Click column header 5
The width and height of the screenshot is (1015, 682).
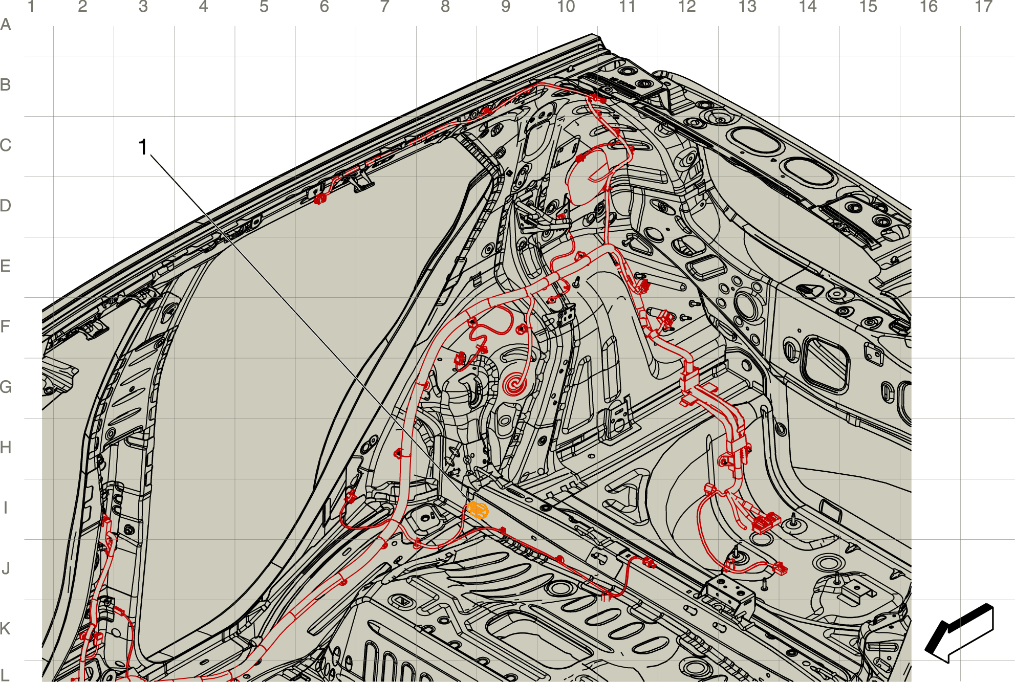coord(264,7)
